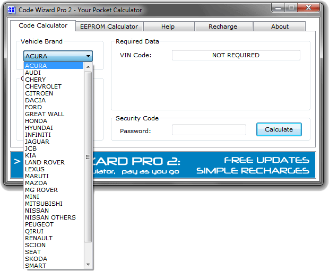
Task: Minimize the Code Wizard window
Action: point(278,8)
